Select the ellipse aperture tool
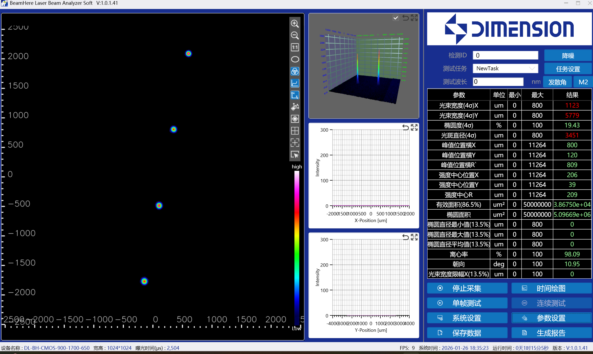The width and height of the screenshot is (593, 354). click(x=295, y=59)
